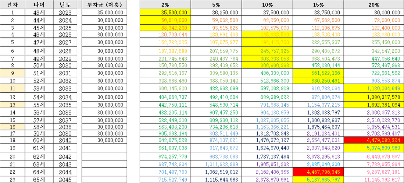The image size is (404, 183).
Task: Select the 102,575,000 cell
Action: click(x=268, y=28)
